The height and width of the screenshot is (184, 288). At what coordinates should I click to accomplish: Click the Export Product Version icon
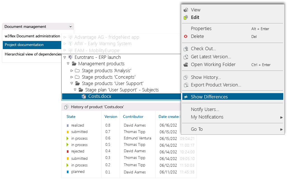click(186, 85)
